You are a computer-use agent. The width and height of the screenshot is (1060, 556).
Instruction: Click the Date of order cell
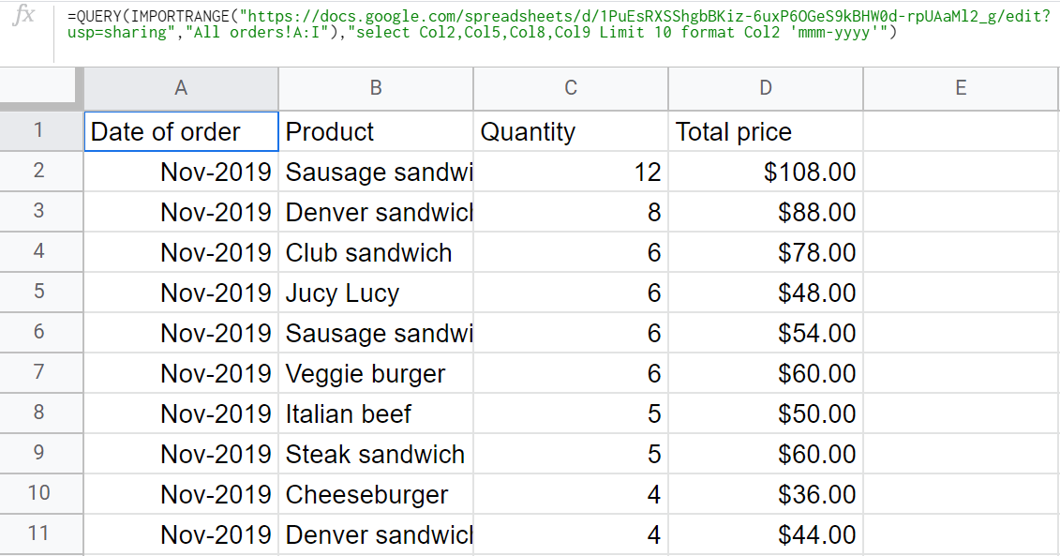[181, 131]
